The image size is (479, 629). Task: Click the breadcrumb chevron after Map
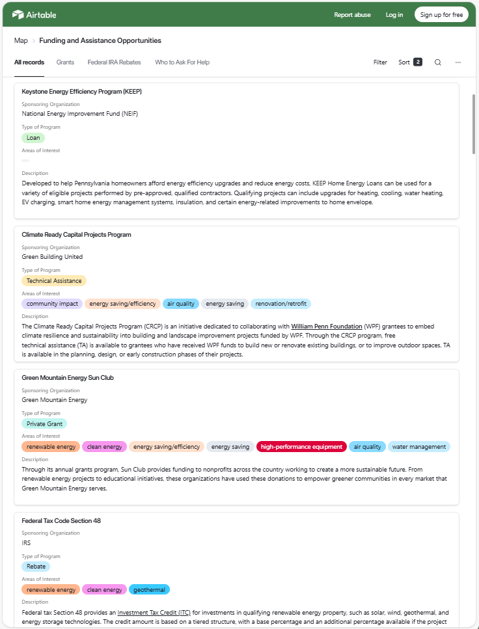pos(34,41)
